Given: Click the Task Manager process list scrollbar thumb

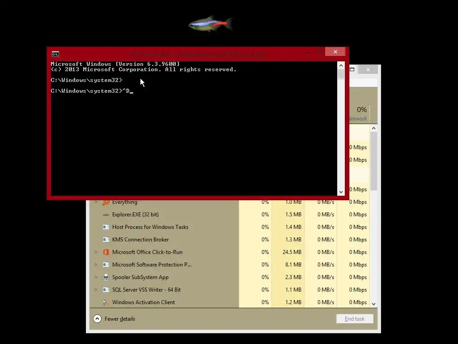Looking at the screenshot, I should click(373, 161).
